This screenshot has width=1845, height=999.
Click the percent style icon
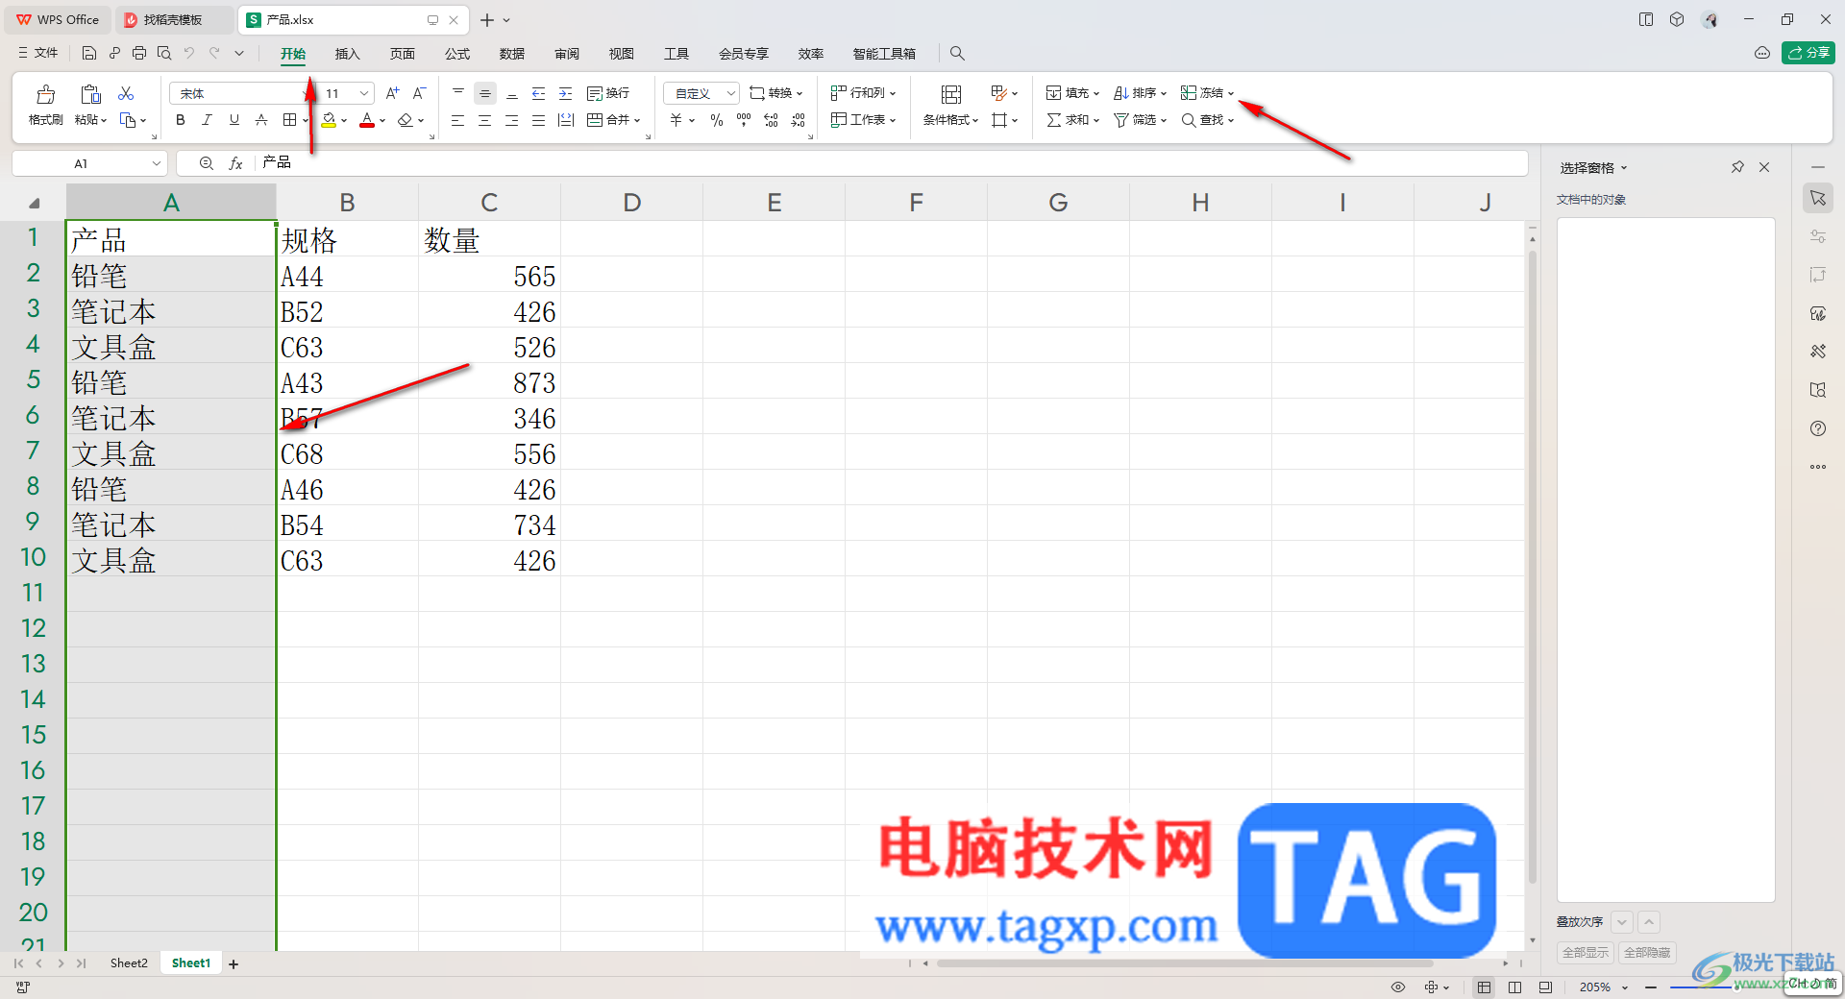[x=717, y=120]
